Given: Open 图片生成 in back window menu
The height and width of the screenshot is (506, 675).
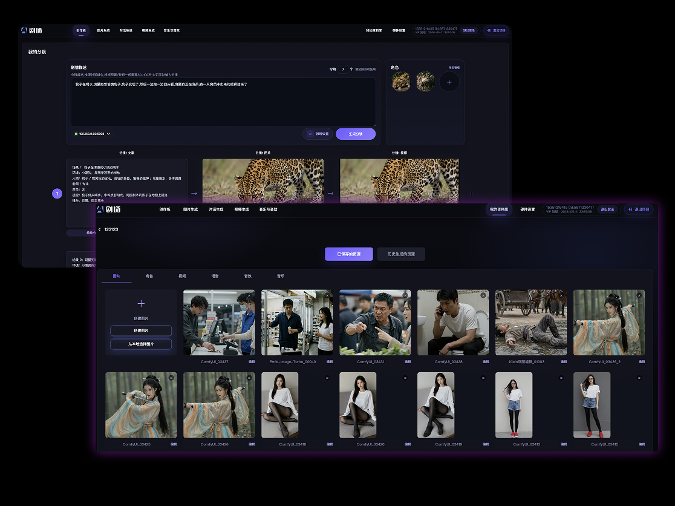Looking at the screenshot, I should pyautogui.click(x=103, y=31).
